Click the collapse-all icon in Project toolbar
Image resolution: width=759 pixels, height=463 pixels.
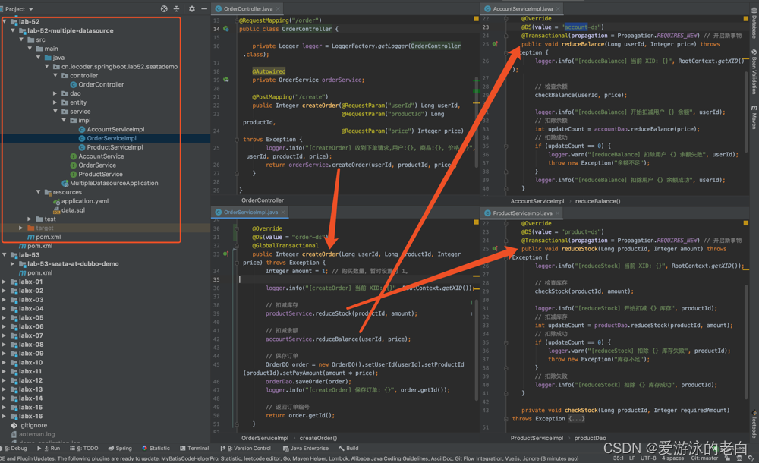(176, 8)
